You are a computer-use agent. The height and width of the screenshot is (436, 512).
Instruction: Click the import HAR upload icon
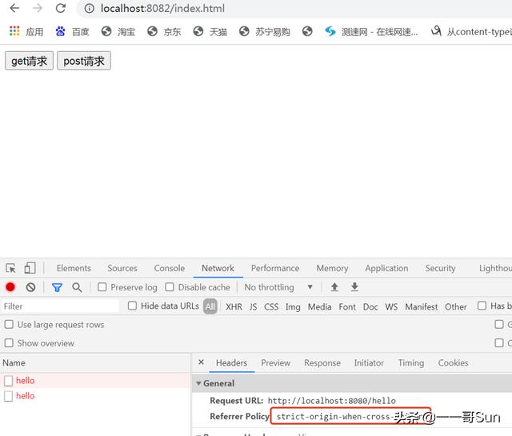(x=334, y=287)
